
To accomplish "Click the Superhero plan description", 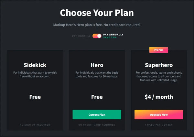I will pyautogui.click(x=159, y=76).
